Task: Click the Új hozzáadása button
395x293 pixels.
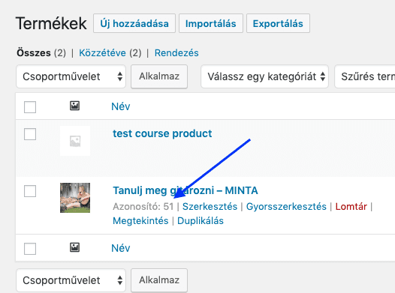Action: coord(134,23)
